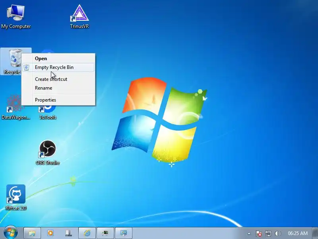Select the Riftcat 2.0 desktop shortcut

pos(16,197)
